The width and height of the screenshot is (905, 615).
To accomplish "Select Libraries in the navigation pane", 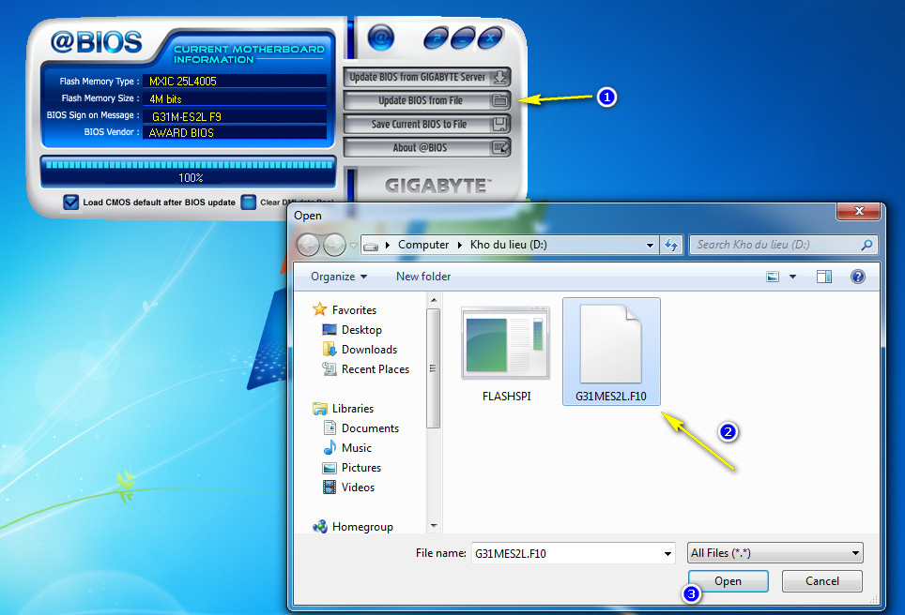I will (x=353, y=408).
